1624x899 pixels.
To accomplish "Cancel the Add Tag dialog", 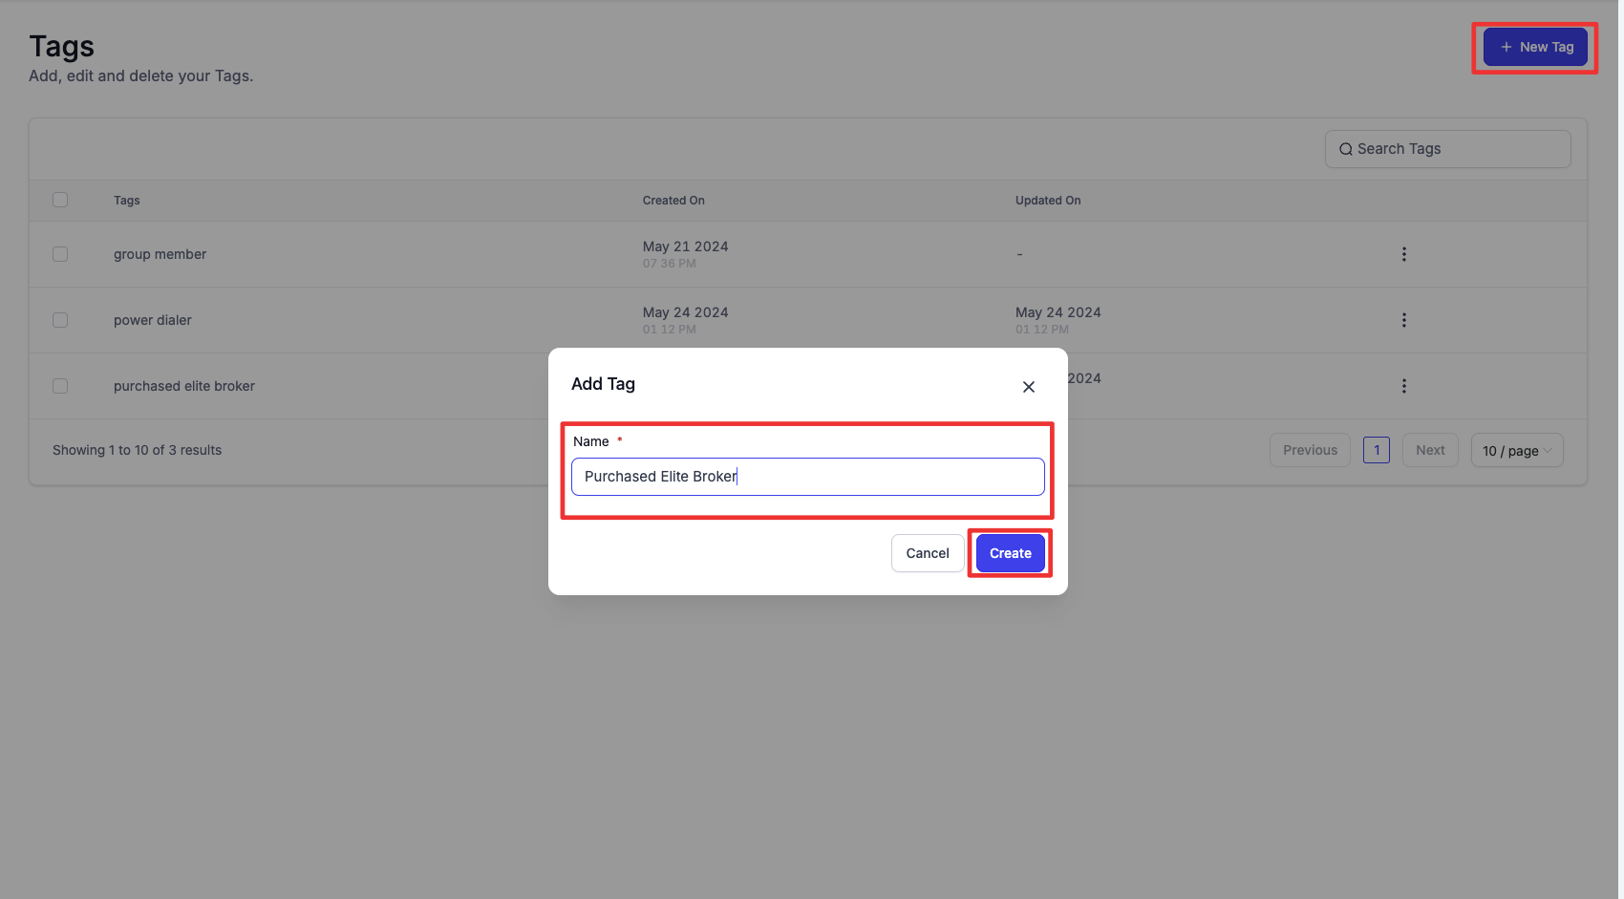I will (x=927, y=553).
